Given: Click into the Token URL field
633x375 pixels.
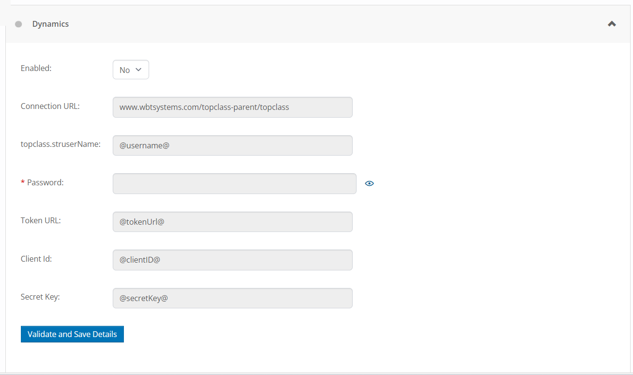Looking at the screenshot, I should pos(232,222).
